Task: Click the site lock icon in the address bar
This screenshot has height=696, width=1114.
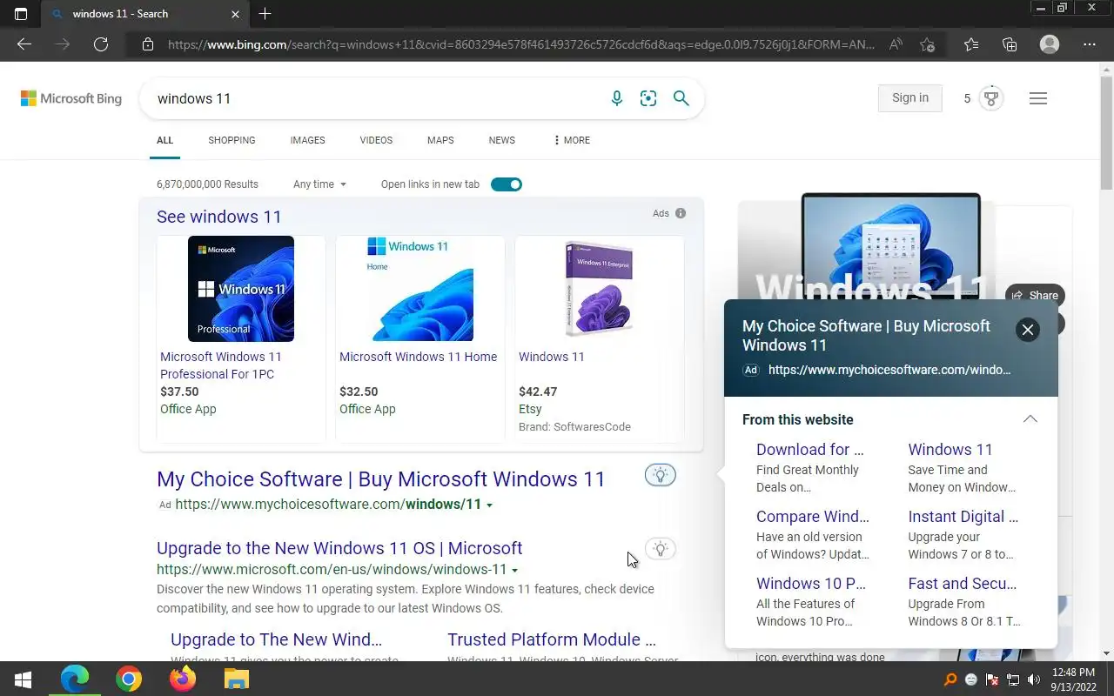Action: [x=148, y=44]
